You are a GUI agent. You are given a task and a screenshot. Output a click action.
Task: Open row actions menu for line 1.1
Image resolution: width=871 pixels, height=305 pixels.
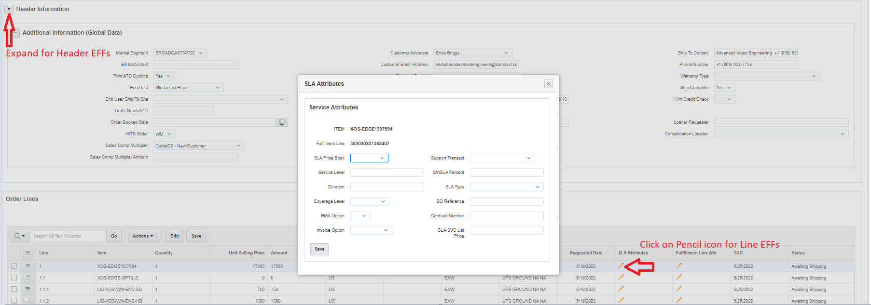pyautogui.click(x=28, y=278)
